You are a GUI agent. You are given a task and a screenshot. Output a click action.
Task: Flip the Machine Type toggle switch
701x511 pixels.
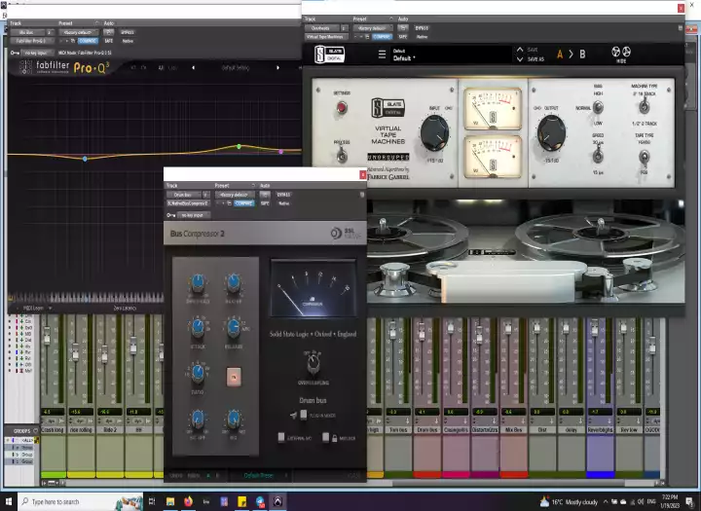click(x=644, y=107)
